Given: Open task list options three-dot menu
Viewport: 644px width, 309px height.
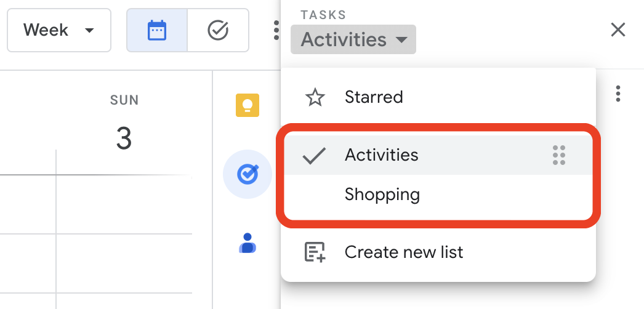Looking at the screenshot, I should click(618, 94).
